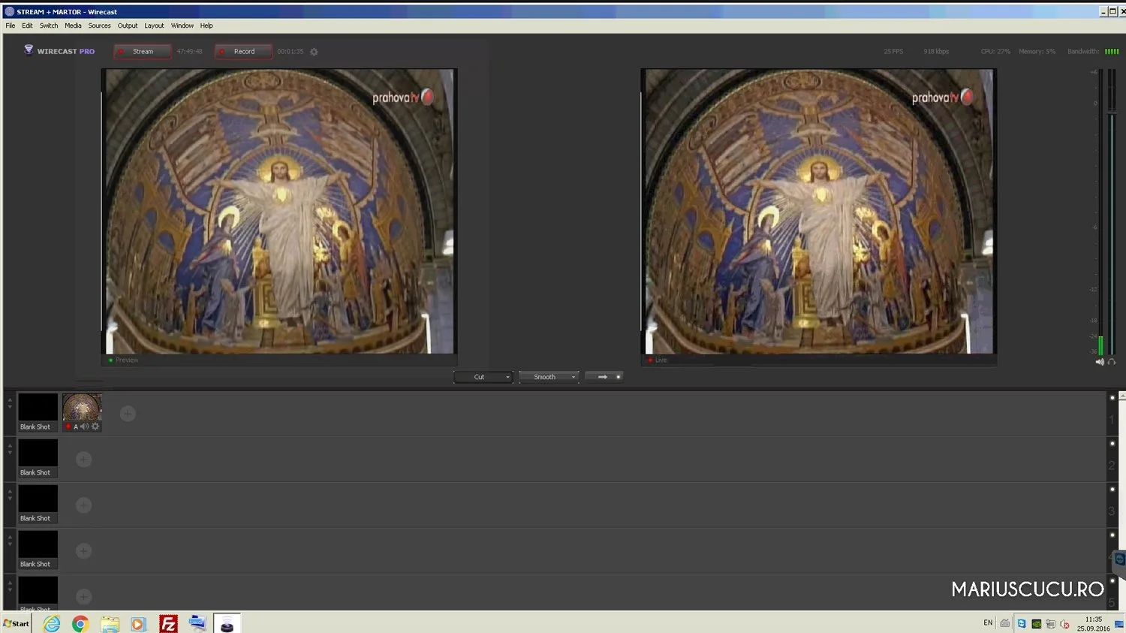This screenshot has height=633, width=1126.
Task: Click the network tray icon
Action: [1050, 623]
